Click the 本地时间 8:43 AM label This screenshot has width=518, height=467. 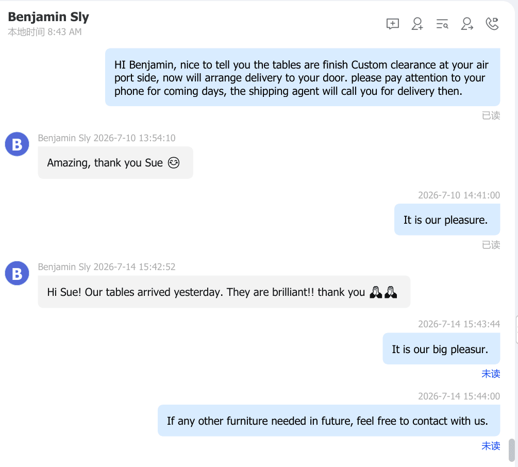[x=45, y=32]
